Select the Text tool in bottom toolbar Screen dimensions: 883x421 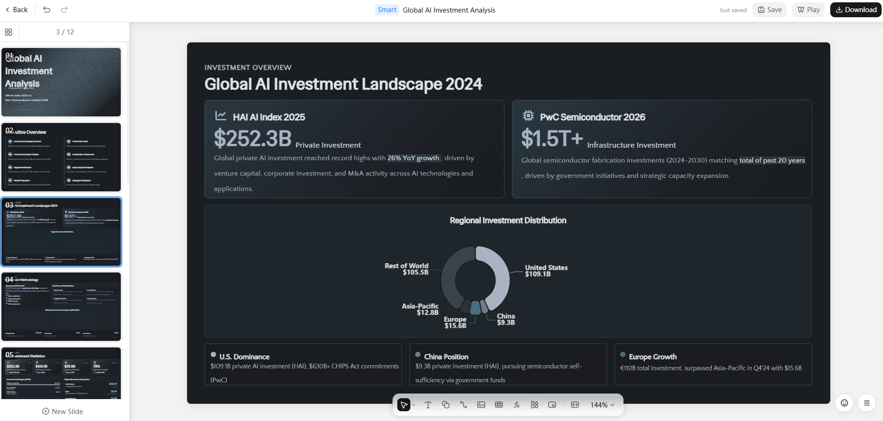coord(428,405)
